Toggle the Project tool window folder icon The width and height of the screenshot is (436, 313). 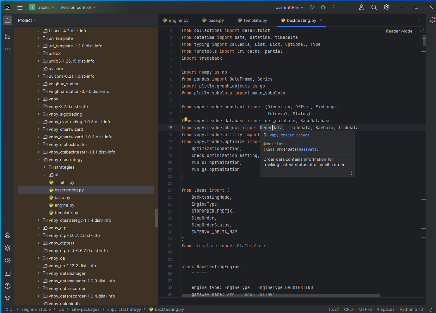[8, 20]
